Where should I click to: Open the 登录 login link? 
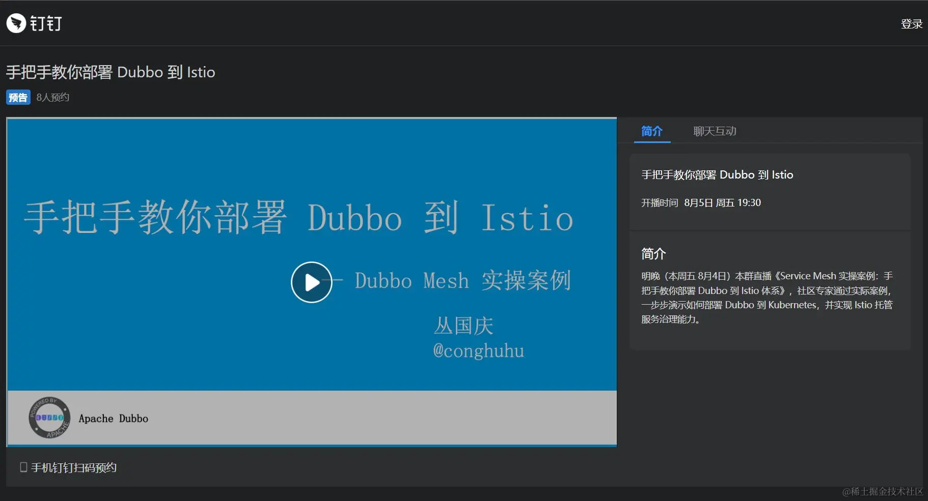pos(912,24)
